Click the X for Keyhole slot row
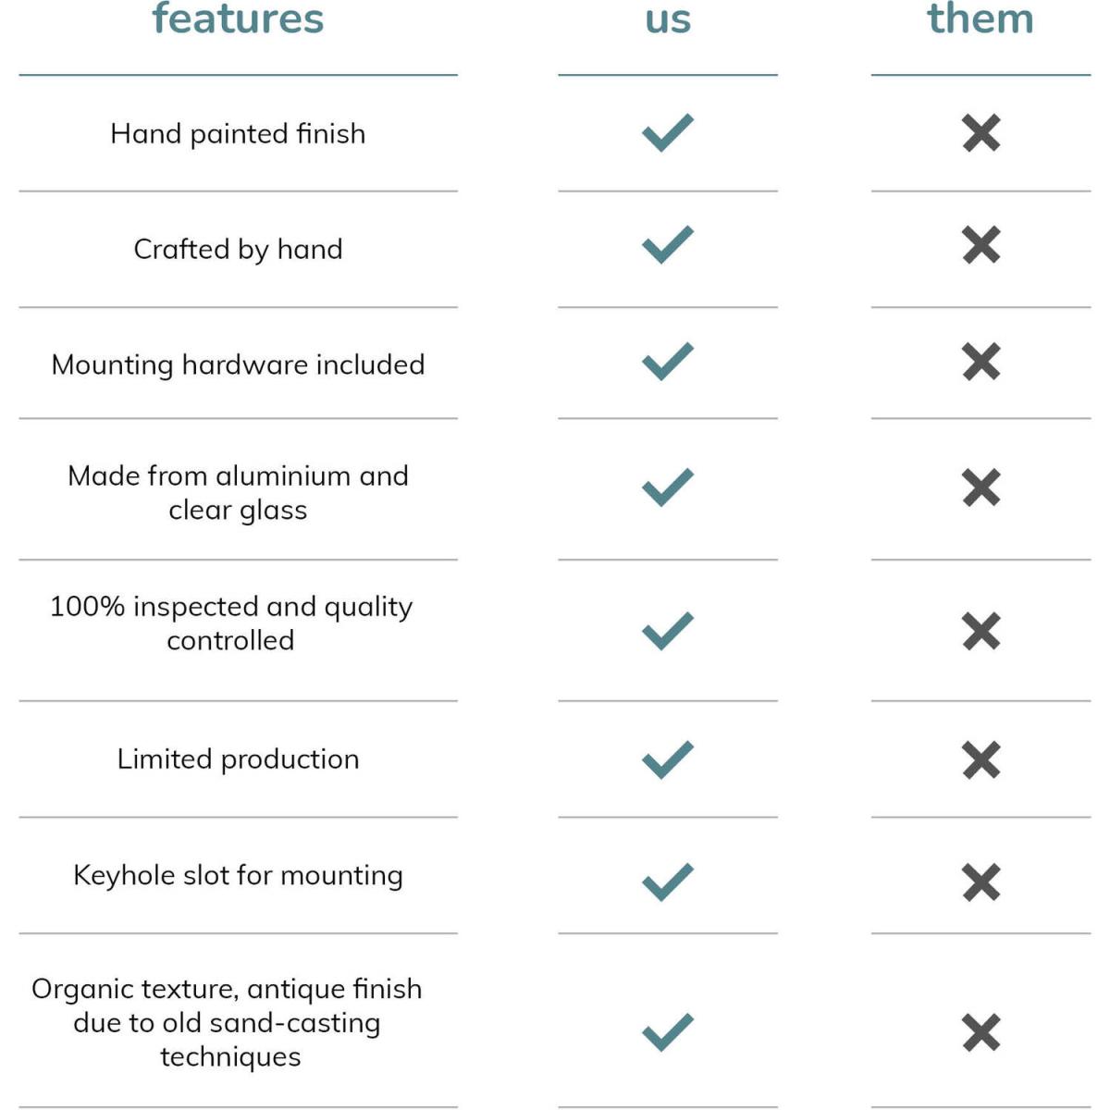1110x1110 pixels. tap(980, 882)
